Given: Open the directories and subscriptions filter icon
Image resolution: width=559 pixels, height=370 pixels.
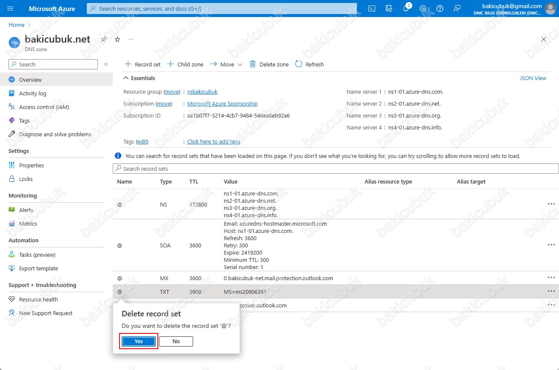Looking at the screenshot, I should coord(389,9).
